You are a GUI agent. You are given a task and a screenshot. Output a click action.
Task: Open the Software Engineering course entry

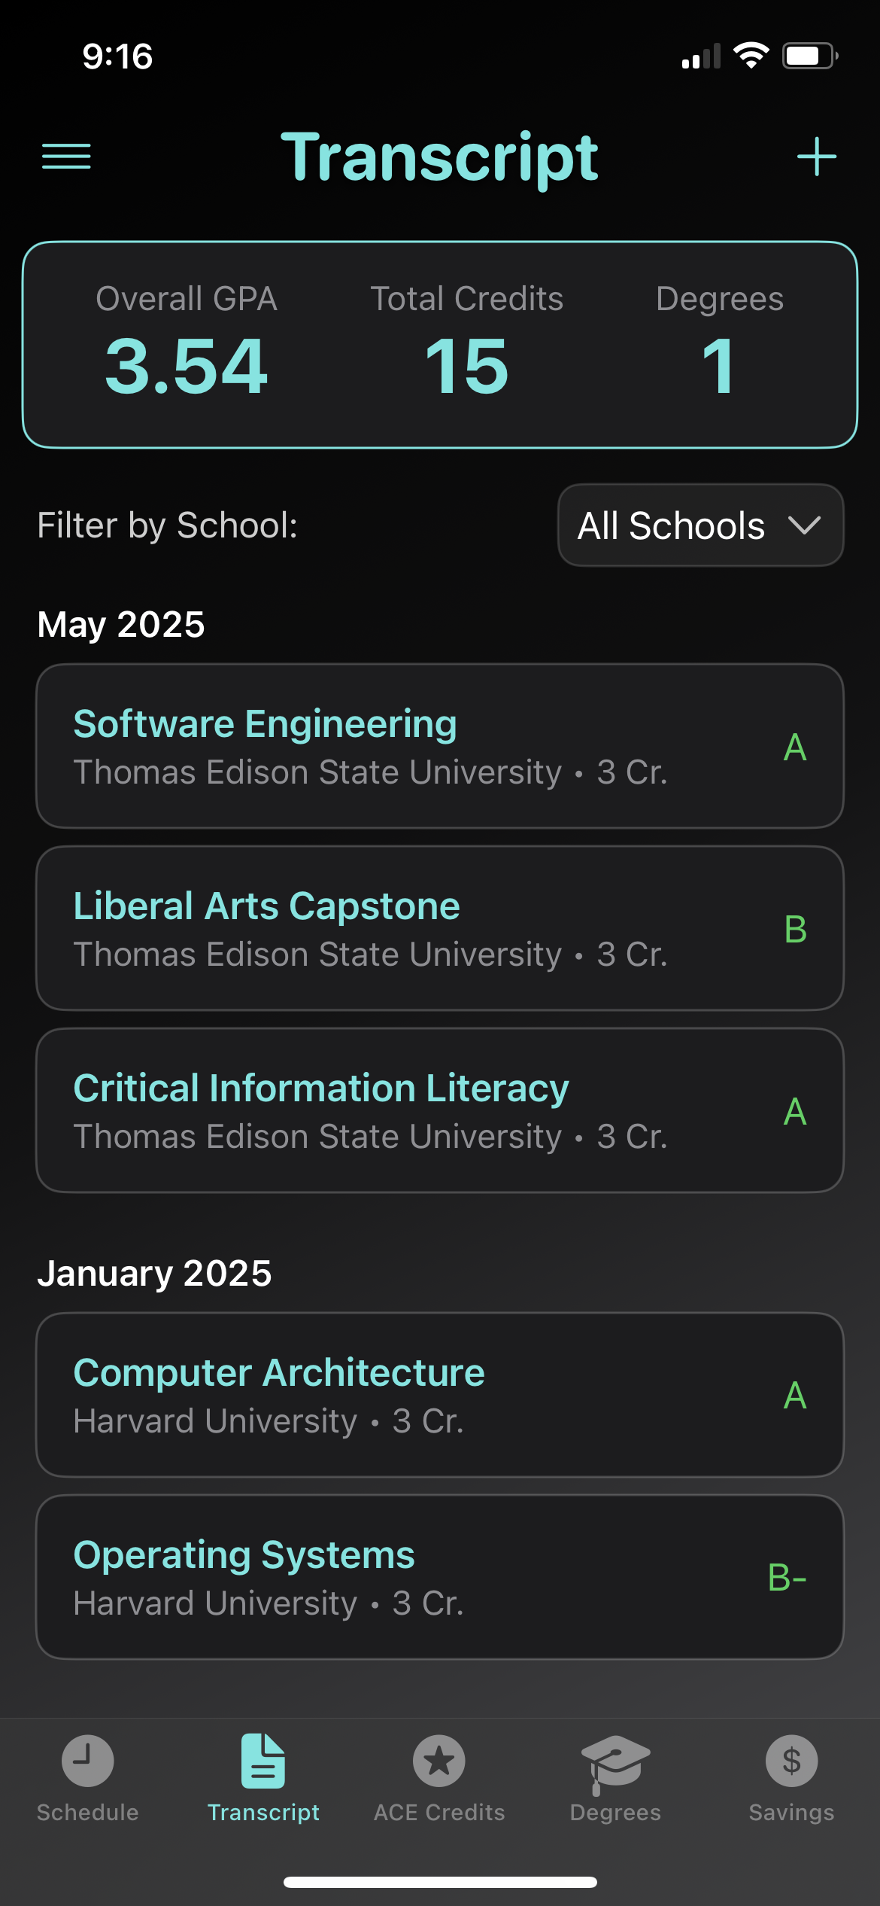(439, 746)
